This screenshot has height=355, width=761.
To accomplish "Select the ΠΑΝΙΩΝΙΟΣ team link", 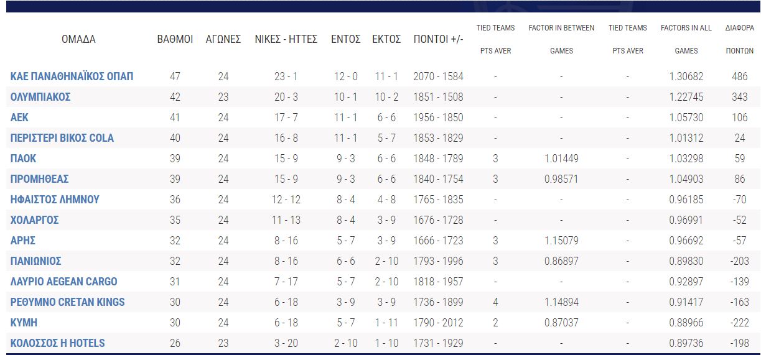I will tap(36, 261).
